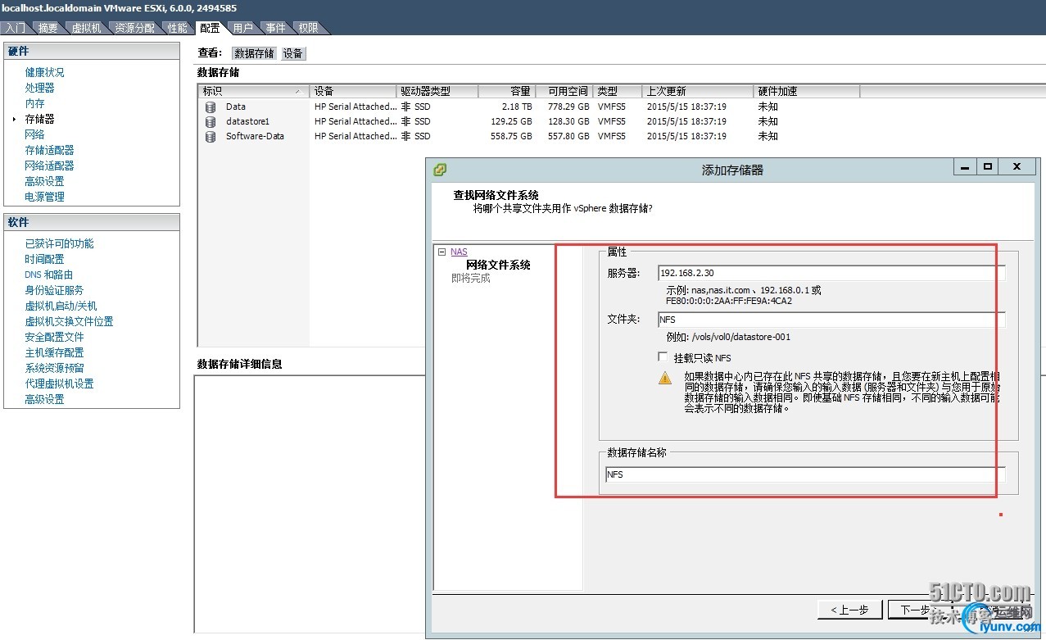Viewport: 1046px width, 640px height.
Task: Click the Software-Data datastore disk icon
Action: pos(211,137)
